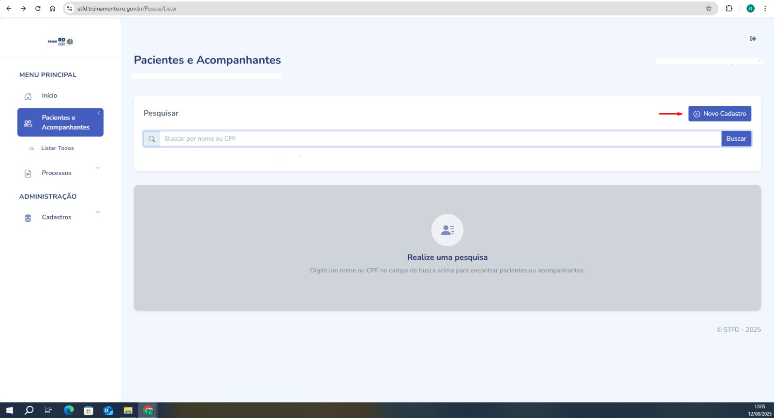
Task: Click the person list icon above Realize uma pesquisa
Action: pos(447,230)
